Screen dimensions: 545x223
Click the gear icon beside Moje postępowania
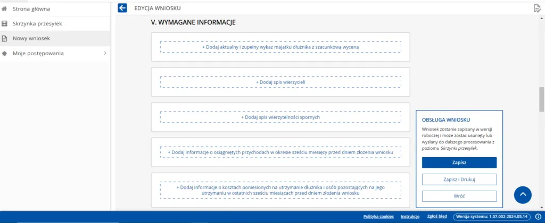[x=4, y=54]
